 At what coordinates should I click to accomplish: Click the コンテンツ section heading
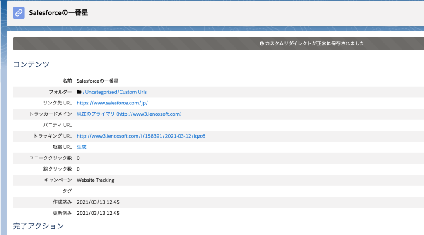pyautogui.click(x=31, y=64)
